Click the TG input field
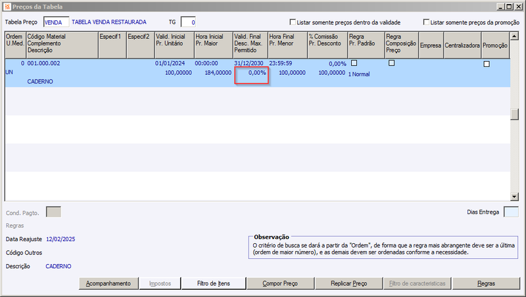This screenshot has width=526, height=297. pos(188,22)
